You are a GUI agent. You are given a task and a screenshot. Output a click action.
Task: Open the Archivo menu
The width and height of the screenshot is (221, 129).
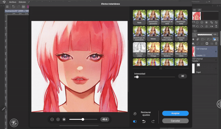tap(12, 2)
